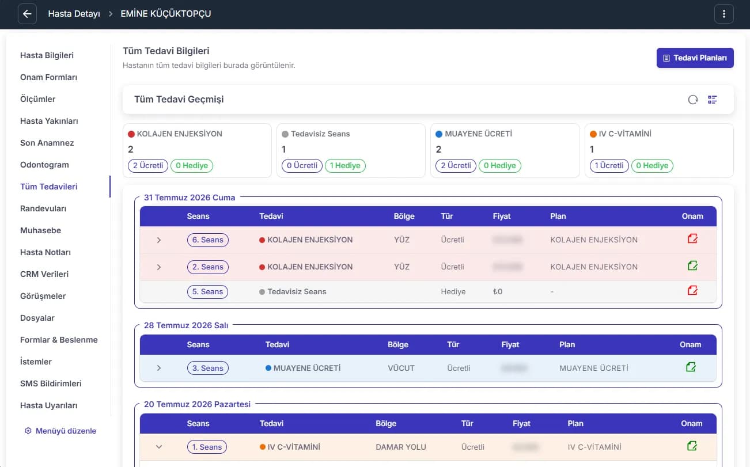View Son Anamnez page

click(x=47, y=143)
